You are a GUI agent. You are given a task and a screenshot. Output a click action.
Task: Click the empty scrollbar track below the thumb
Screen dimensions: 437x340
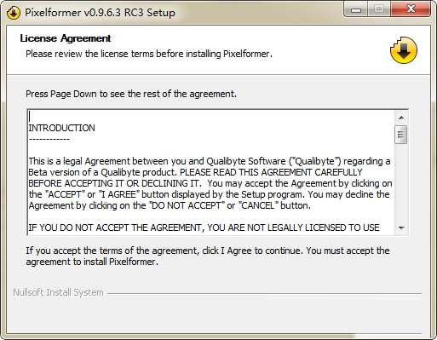coord(401,182)
